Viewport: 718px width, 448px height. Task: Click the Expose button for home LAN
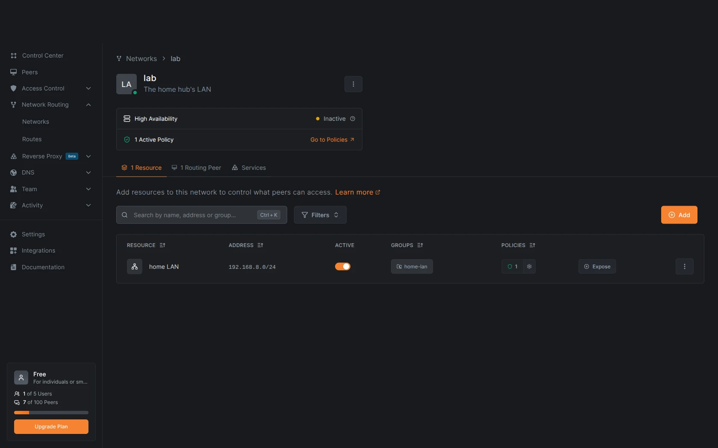(597, 267)
